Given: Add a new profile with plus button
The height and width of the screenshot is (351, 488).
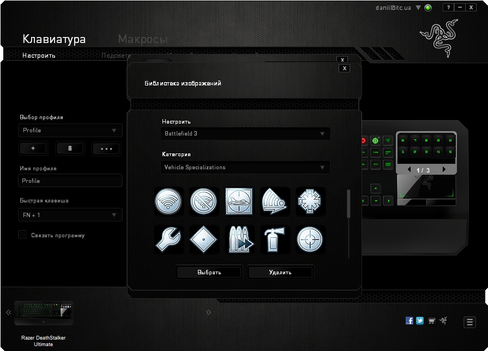Looking at the screenshot, I should (x=33, y=149).
